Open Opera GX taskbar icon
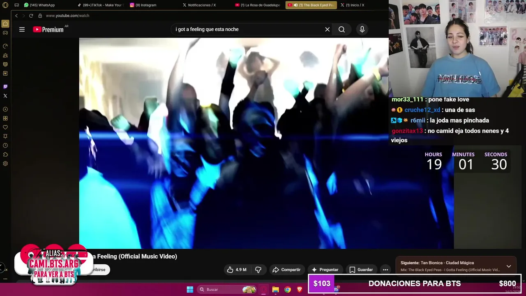This screenshot has width=526, height=296. coord(264,289)
